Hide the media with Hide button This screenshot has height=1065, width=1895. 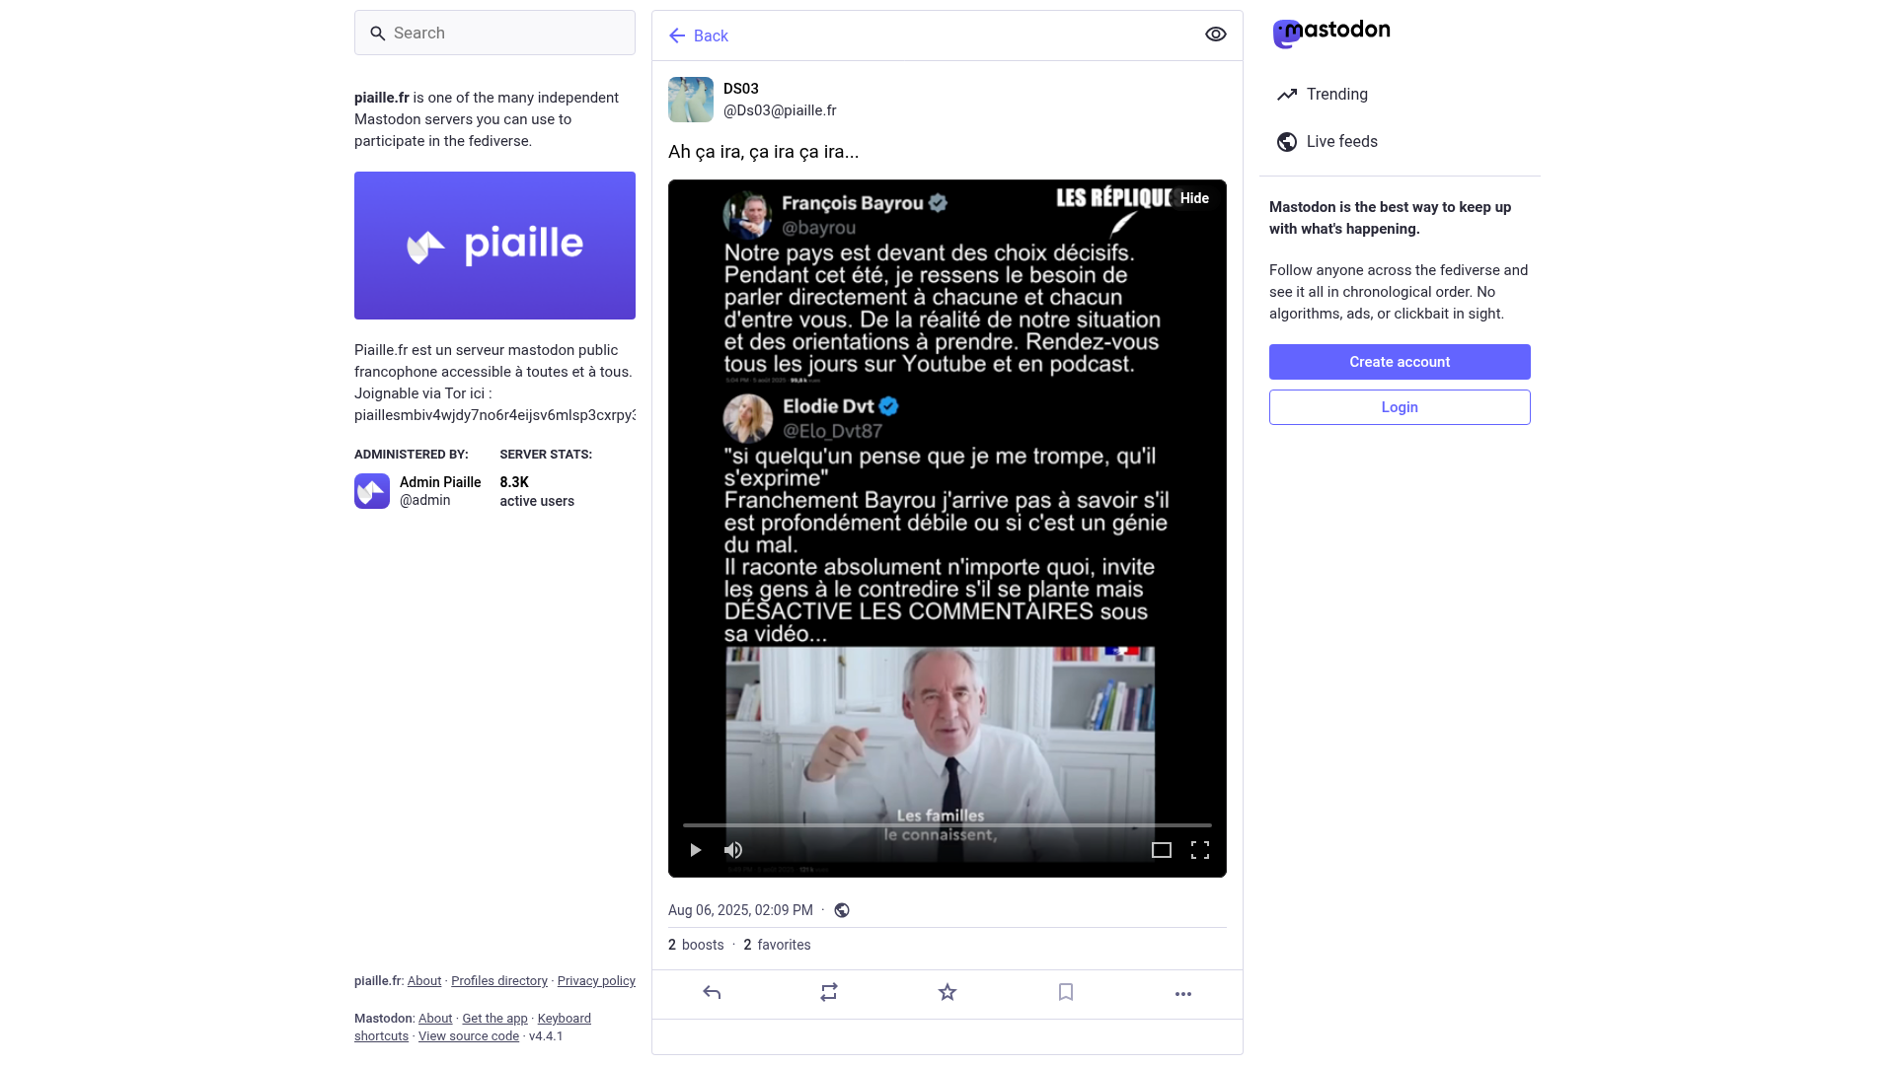click(x=1194, y=198)
